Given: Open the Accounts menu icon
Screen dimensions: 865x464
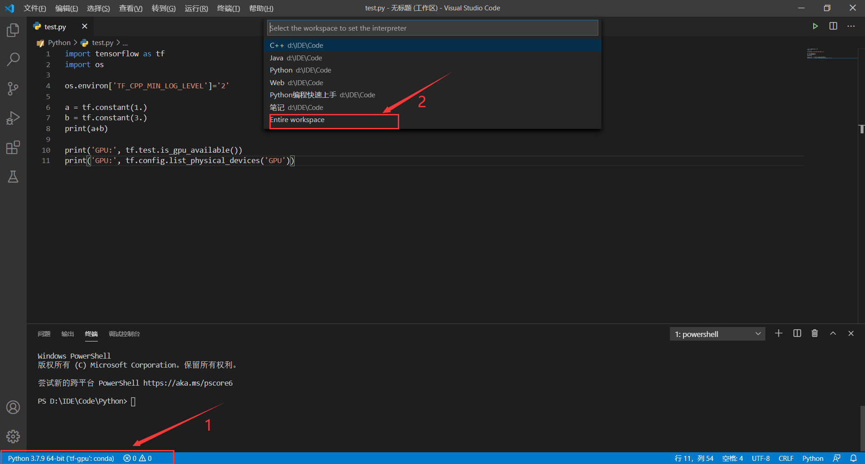Looking at the screenshot, I should (13, 407).
